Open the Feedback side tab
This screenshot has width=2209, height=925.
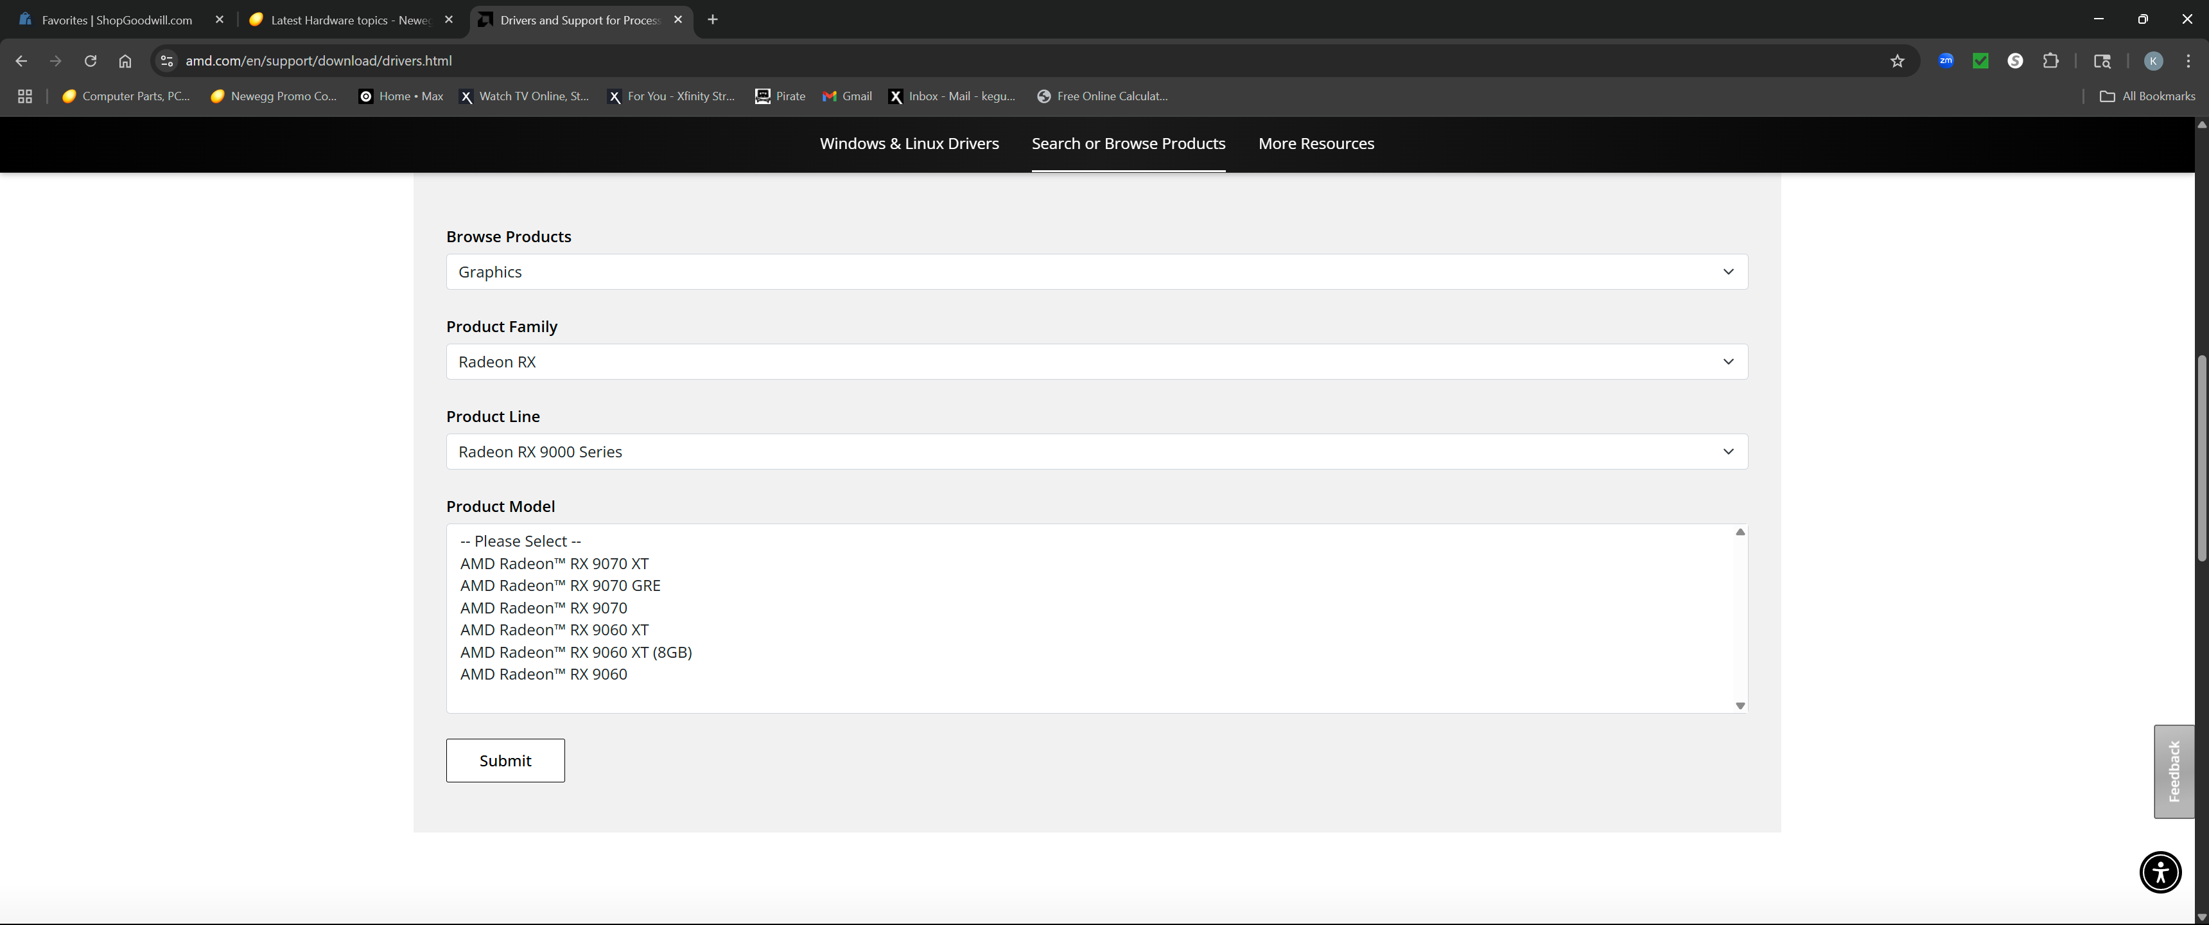pos(2174,771)
